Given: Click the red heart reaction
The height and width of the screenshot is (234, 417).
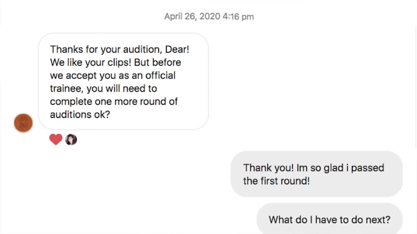Looking at the screenshot, I should pyautogui.click(x=56, y=140).
